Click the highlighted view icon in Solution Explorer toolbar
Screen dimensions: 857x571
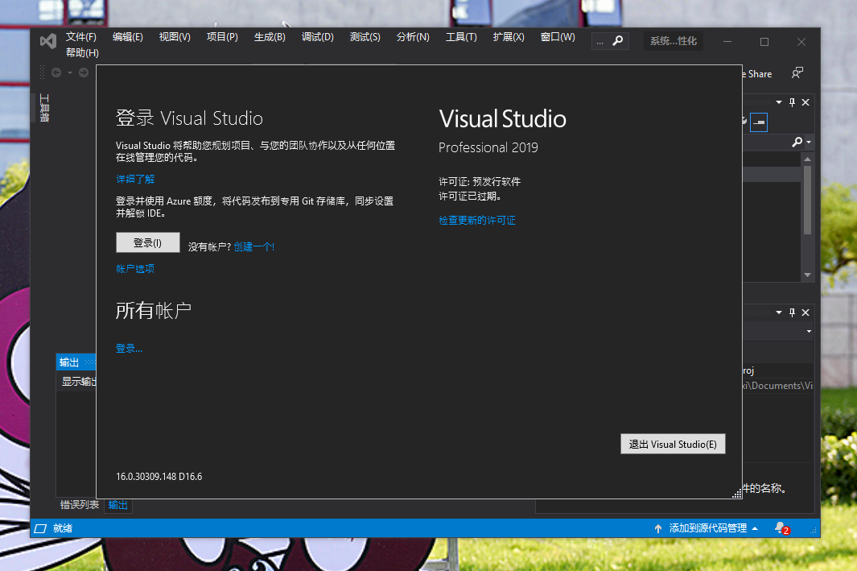coord(758,122)
